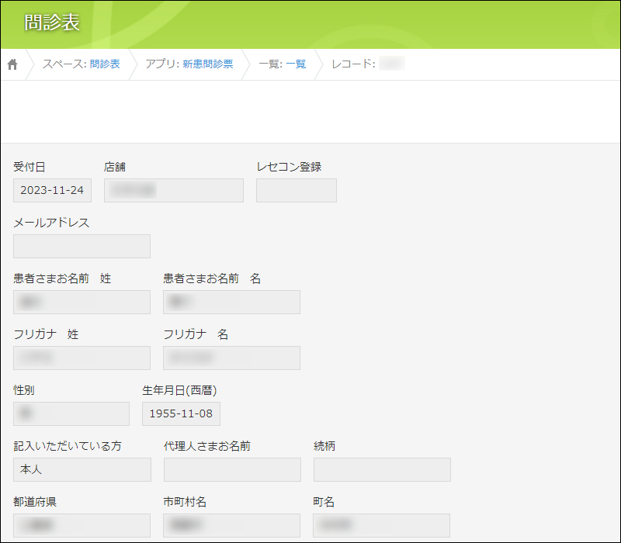Select the empty 代理人さまお名前 field

232,469
